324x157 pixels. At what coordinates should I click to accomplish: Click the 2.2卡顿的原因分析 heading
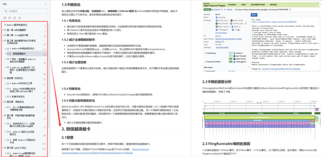point(217,82)
